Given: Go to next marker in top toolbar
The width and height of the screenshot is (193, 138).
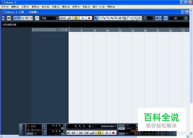Looking at the screenshot, I should pos(64,18).
